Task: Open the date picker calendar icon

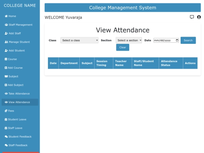Action: tap(177, 40)
